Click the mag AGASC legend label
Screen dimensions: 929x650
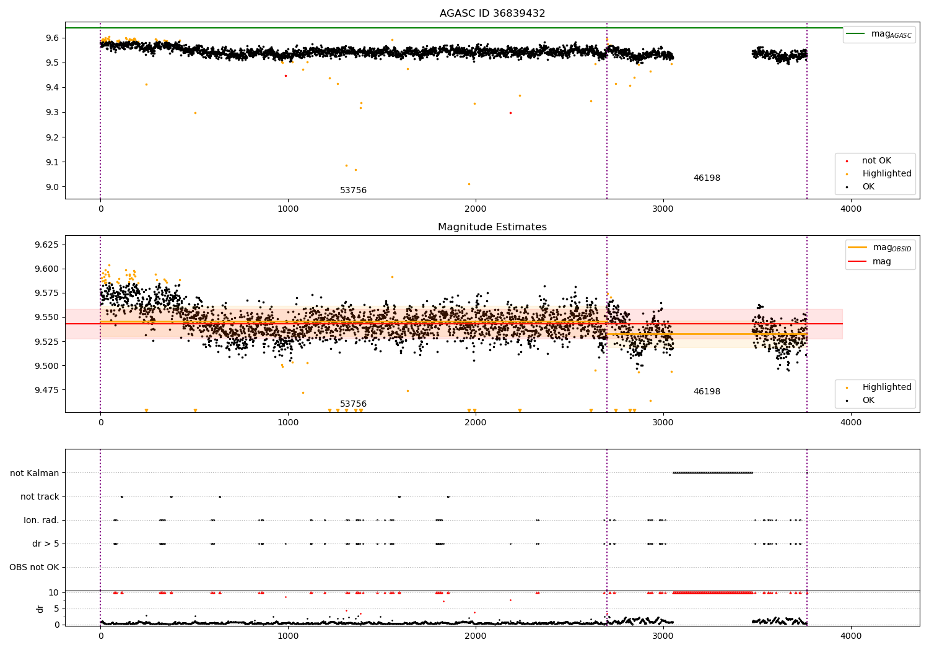click(891, 34)
